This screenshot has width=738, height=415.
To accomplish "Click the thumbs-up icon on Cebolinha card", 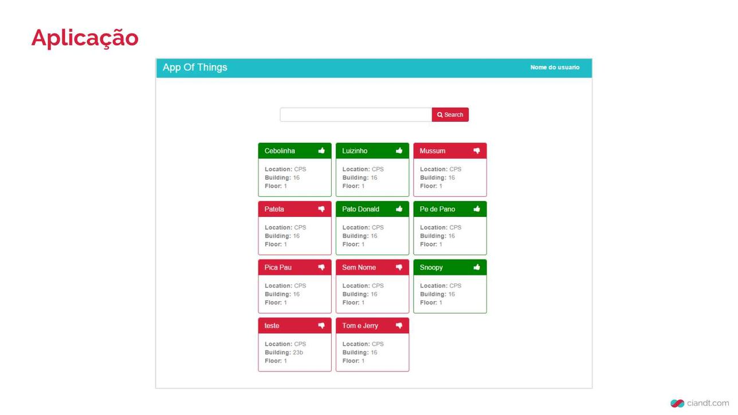I will 321,151.
